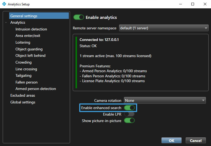
Task: Select Armed person detection item
Action: point(36,89)
